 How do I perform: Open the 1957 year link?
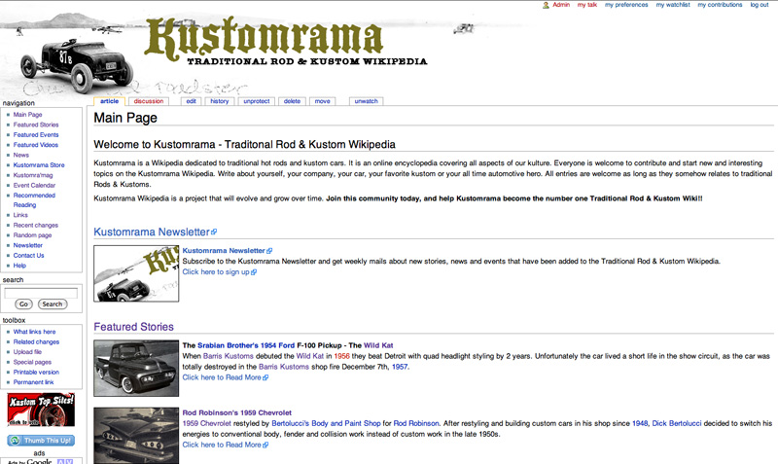pyautogui.click(x=400, y=367)
